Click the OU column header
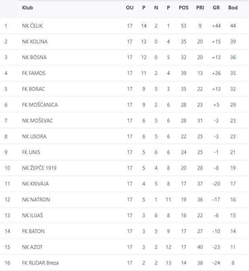The image size is (249, 271). tap(130, 8)
